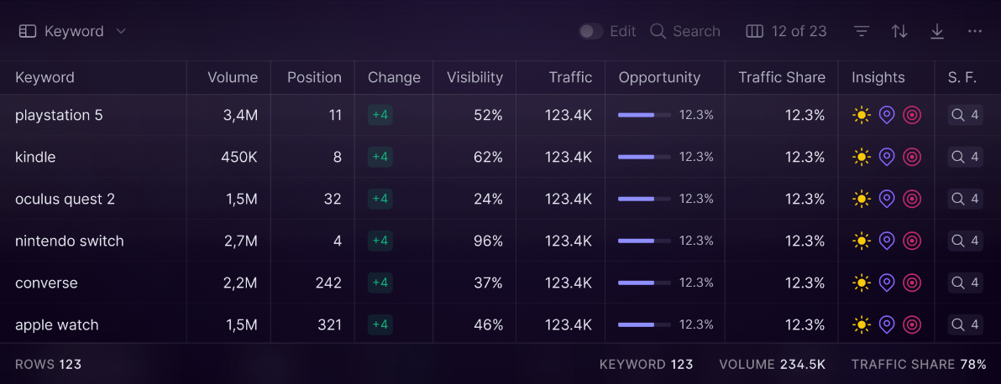Click the +4 change badge for kindle
The image size is (1001, 384).
pos(380,157)
